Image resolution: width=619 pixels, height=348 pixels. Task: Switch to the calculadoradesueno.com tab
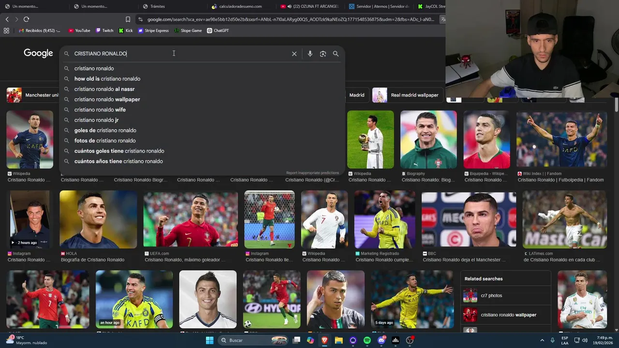click(x=241, y=6)
